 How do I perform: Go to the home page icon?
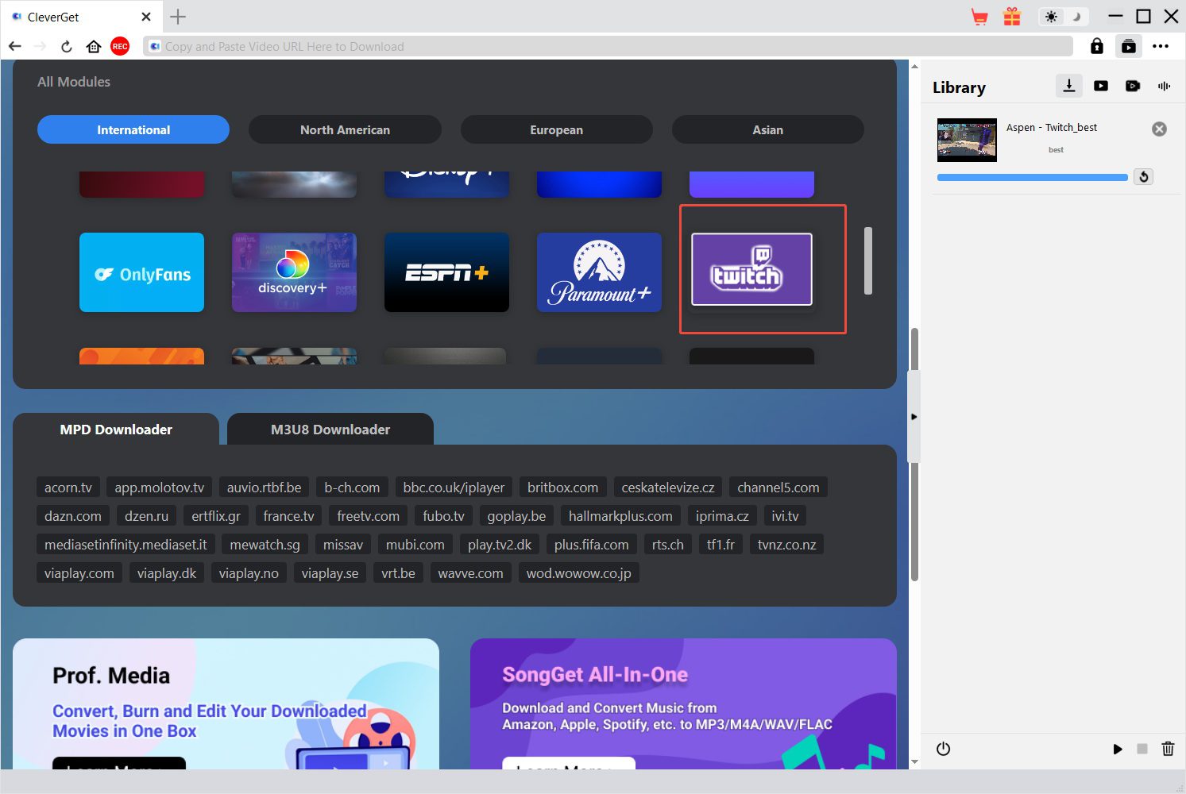pos(94,47)
